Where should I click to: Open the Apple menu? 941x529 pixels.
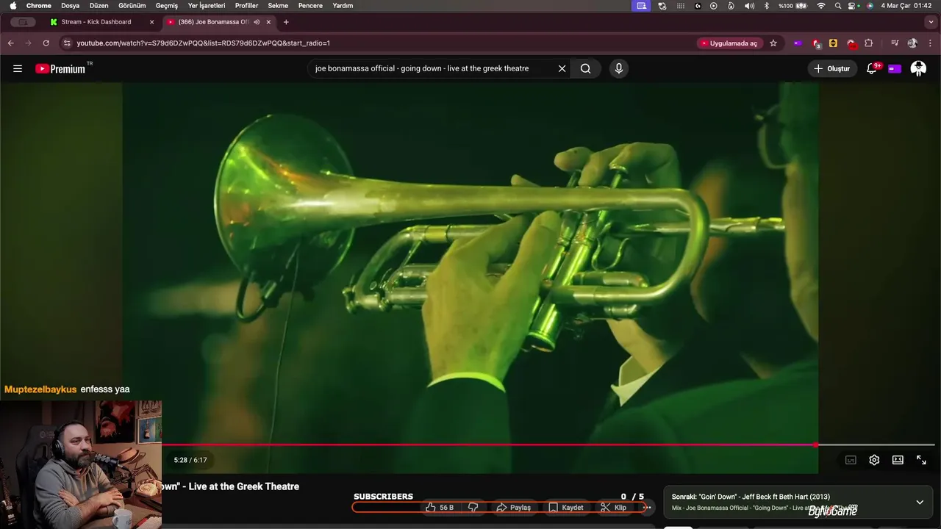(12, 5)
